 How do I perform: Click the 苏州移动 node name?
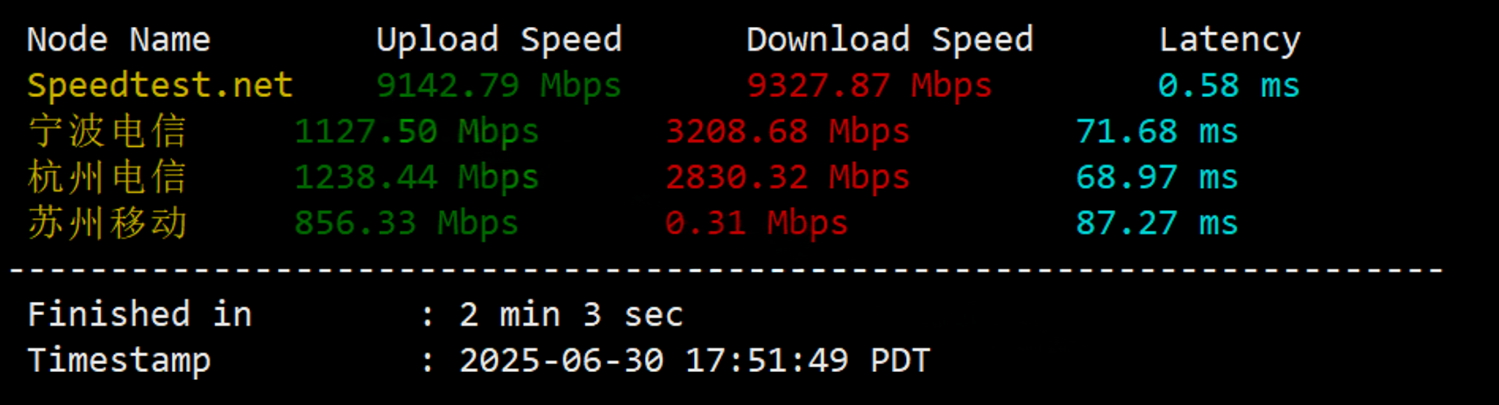click(107, 223)
